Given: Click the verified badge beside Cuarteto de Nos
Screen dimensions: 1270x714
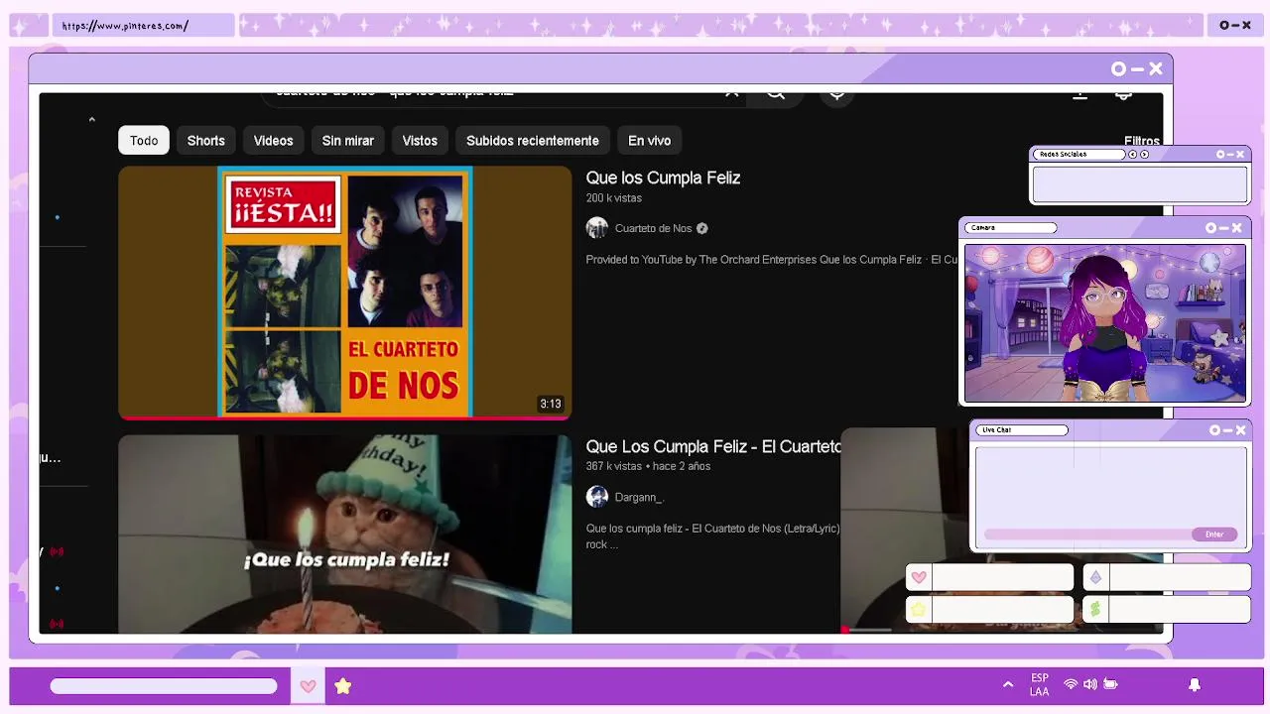Looking at the screenshot, I should 702,228.
